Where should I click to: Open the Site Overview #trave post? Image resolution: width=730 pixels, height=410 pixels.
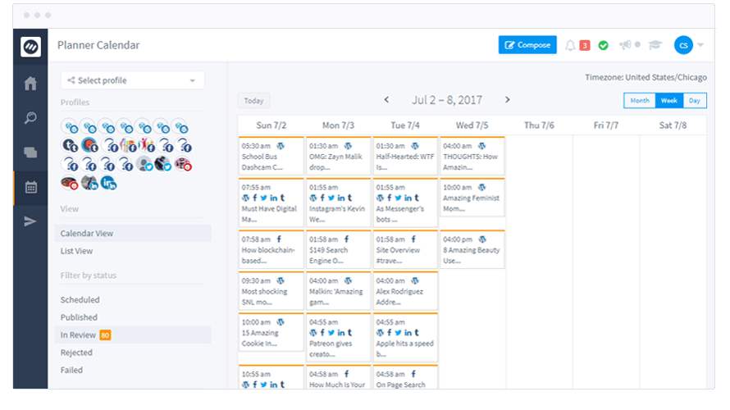point(405,249)
